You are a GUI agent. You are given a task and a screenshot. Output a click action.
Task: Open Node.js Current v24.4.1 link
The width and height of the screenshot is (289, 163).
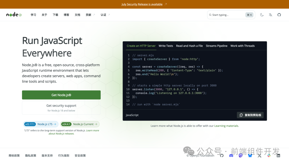tap(80, 124)
